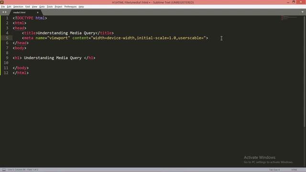Toggle the side bar panel switcher icon in status bar
Viewport: 306px width, 172px height.
point(4,170)
